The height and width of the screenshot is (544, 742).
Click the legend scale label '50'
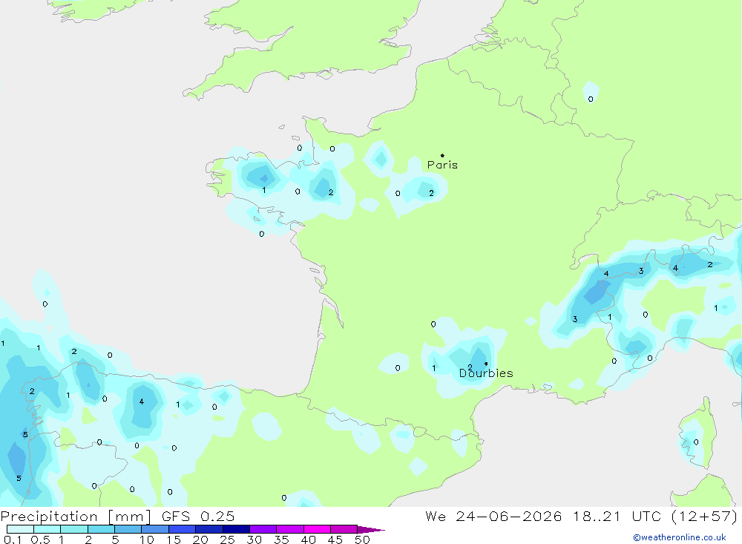click(363, 540)
